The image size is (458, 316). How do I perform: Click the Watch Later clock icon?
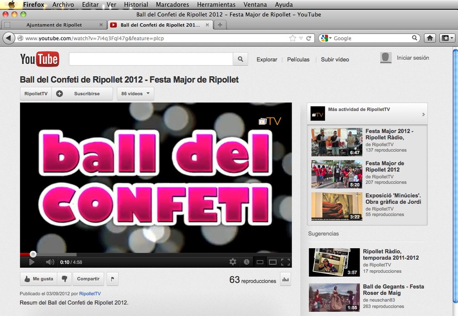pyautogui.click(x=246, y=262)
